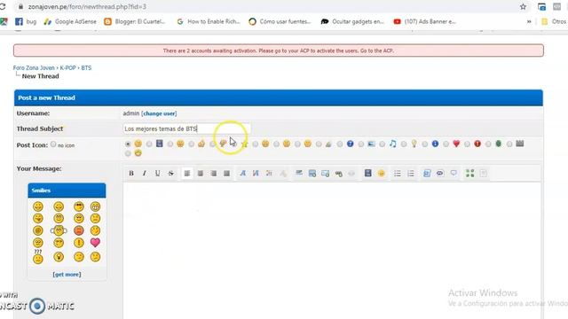Screen dimensions: 568x319
Task: Open the 'bug' Facebook bookmark
Action: pos(26,21)
